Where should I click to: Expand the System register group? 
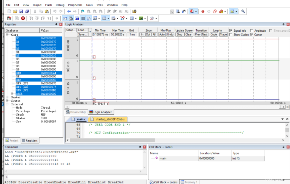tap(7, 100)
